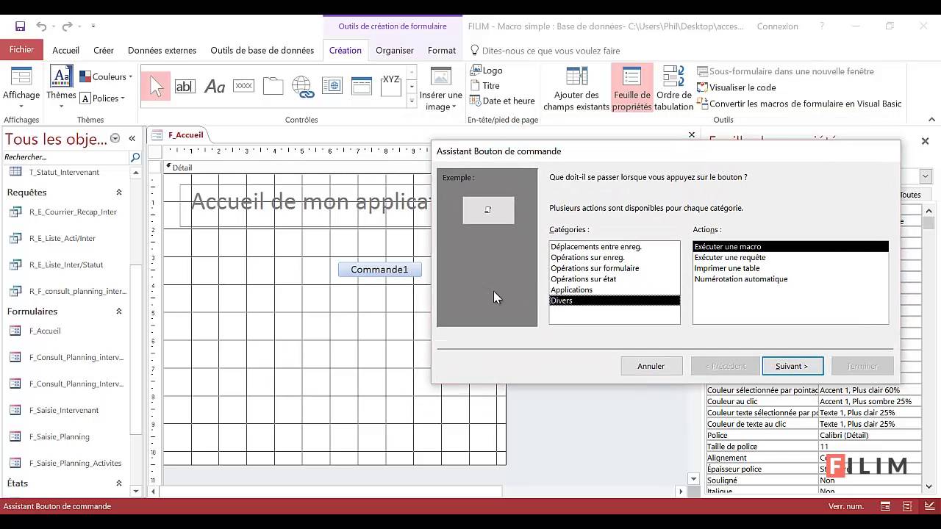This screenshot has width=941, height=529.
Task: Click the Redo arrow icon
Action: 67,26
